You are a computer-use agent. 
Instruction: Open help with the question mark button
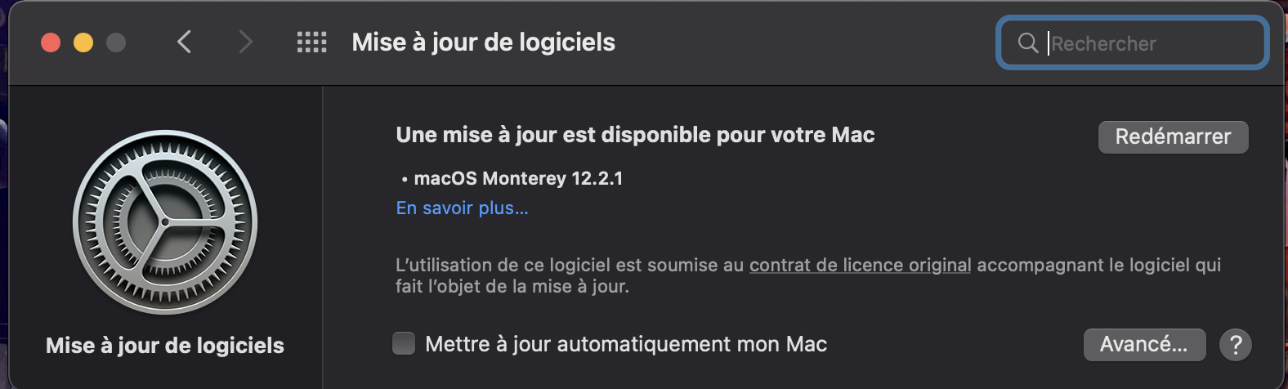coord(1235,345)
